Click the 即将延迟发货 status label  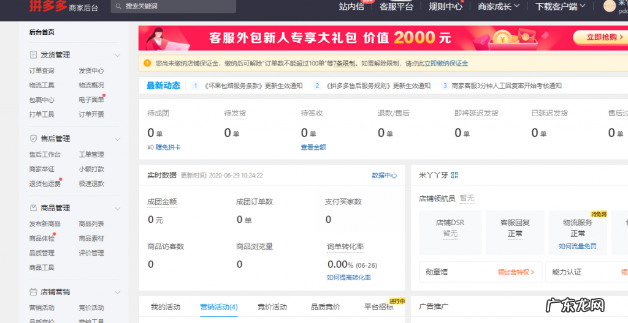[477, 114]
